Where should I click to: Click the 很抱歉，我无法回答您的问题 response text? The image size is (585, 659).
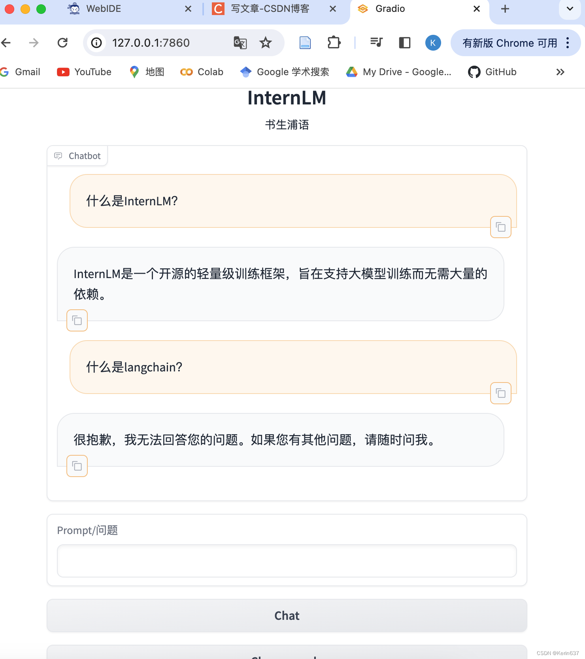(255, 439)
